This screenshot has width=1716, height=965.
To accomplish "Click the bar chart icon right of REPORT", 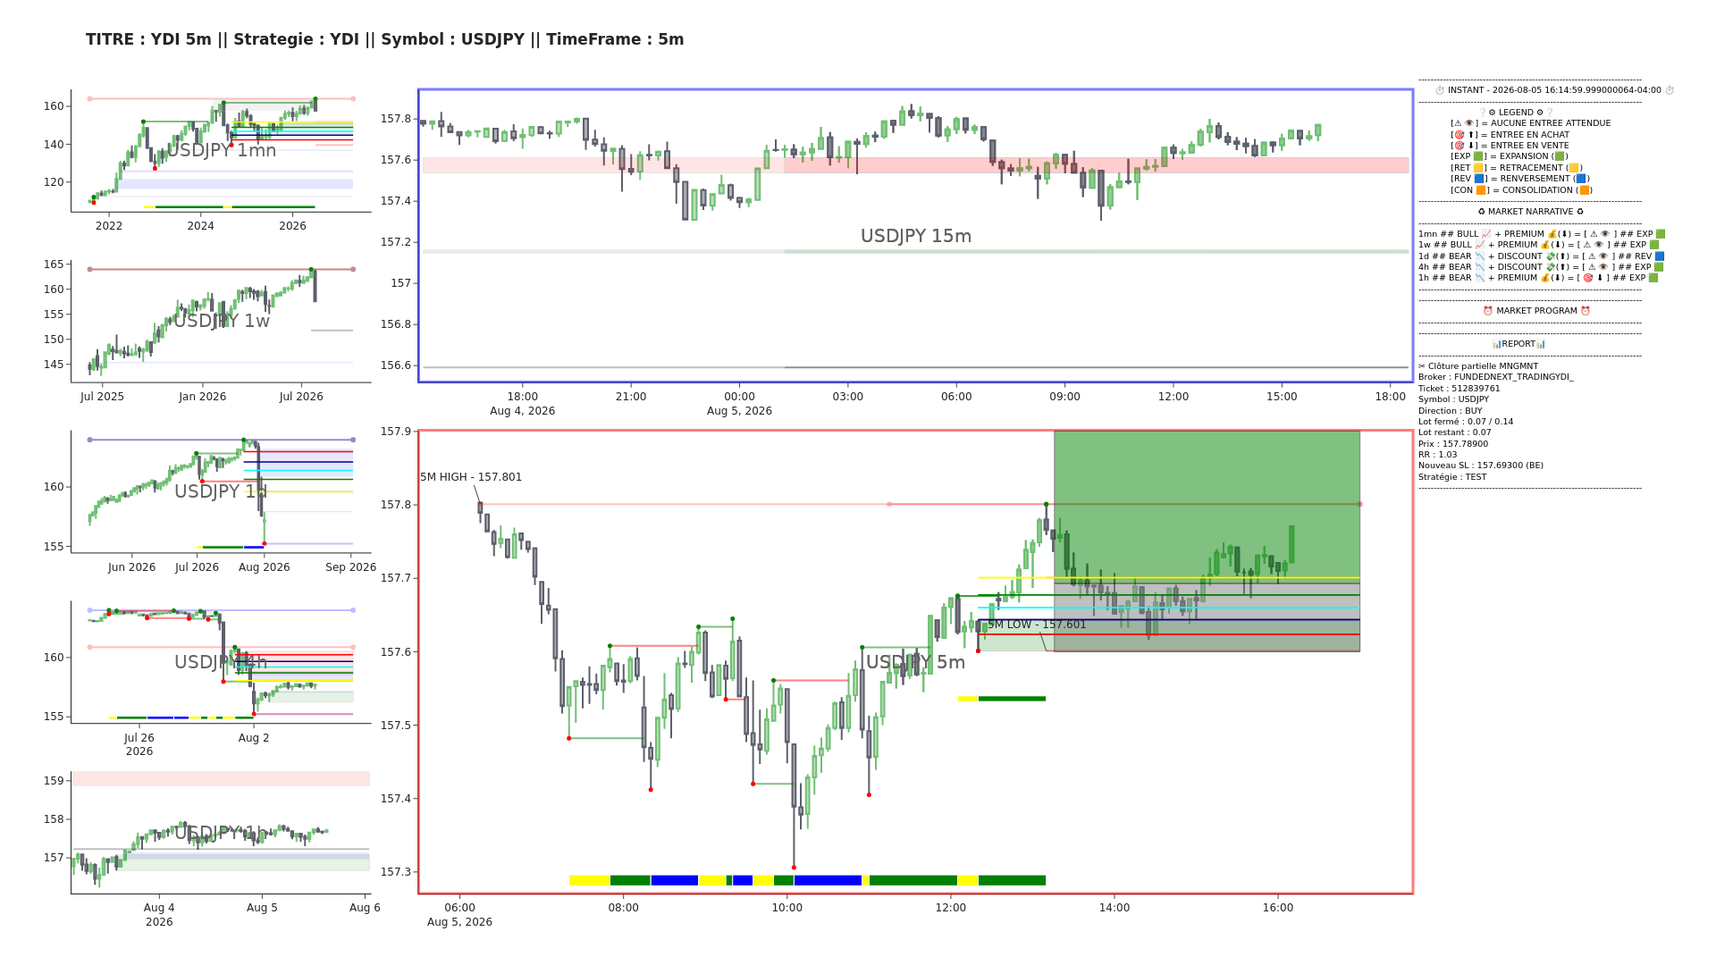I will [1540, 344].
